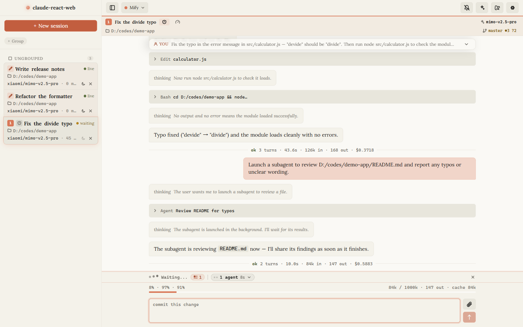Screen dimensions: 523x327
Task: Click the + Group button
Action: 16,41
